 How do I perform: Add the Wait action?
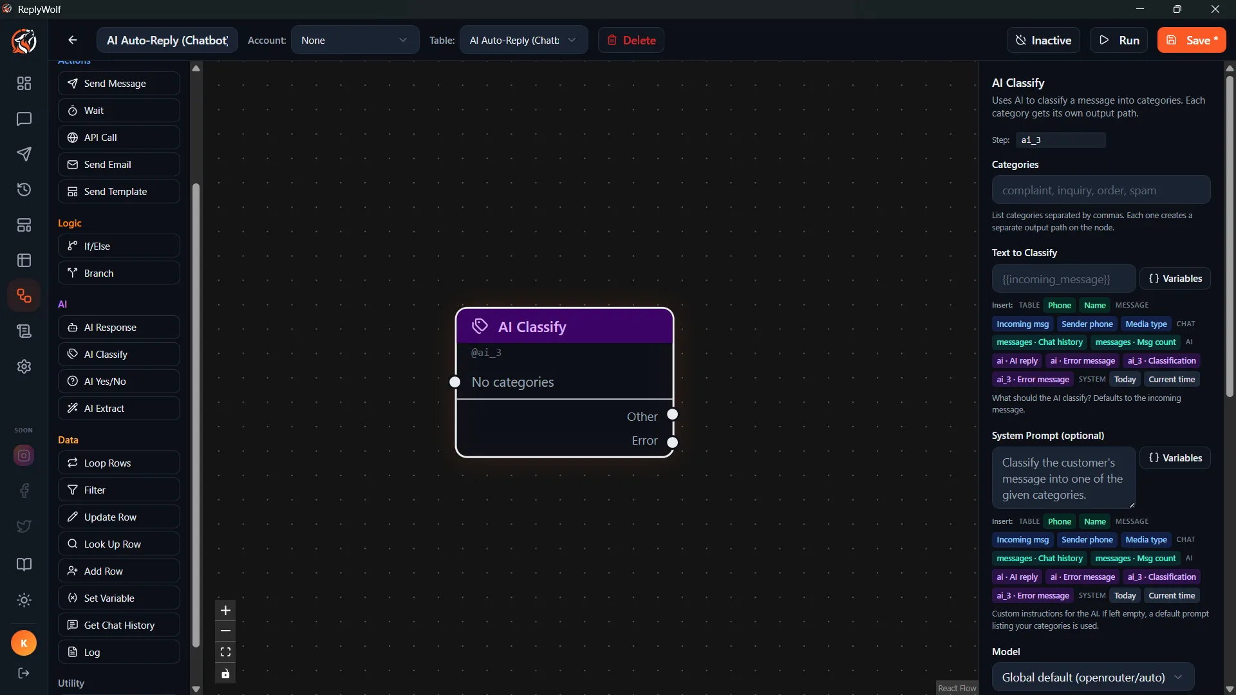tap(118, 111)
